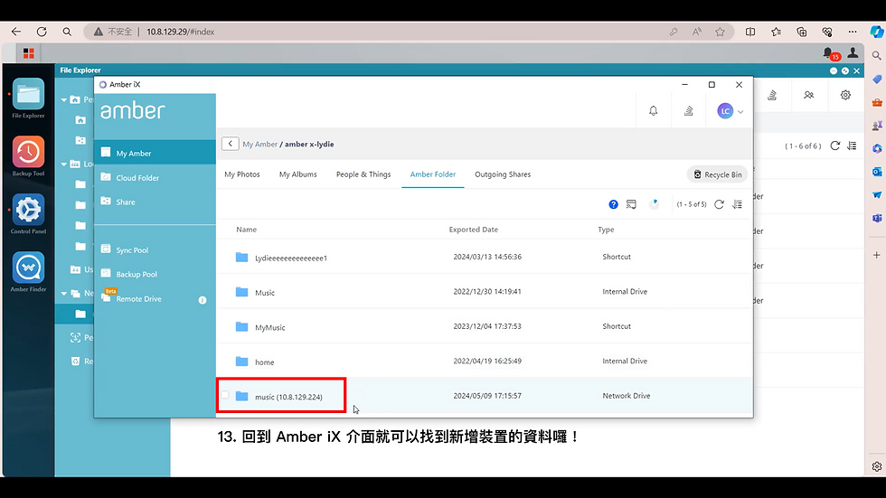Open Edge Copilot sidebar icon
886x498 pixels.
876,32
